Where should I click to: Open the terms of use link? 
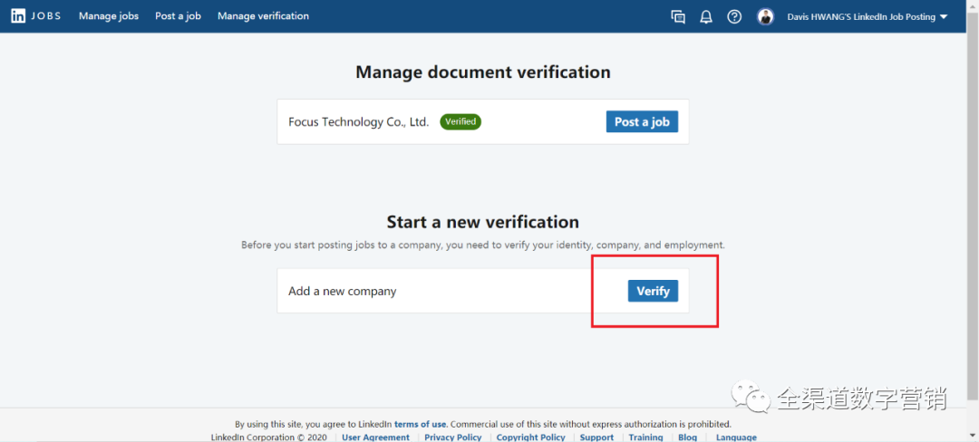tap(420, 424)
